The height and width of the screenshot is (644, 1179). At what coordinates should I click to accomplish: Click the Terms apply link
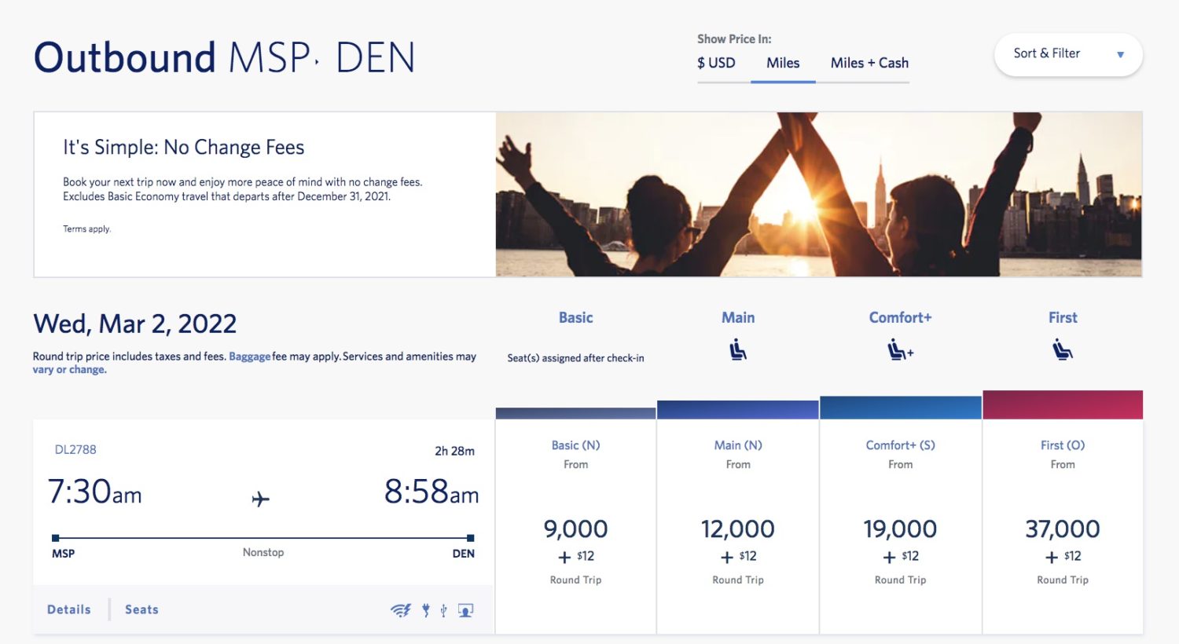pos(86,229)
